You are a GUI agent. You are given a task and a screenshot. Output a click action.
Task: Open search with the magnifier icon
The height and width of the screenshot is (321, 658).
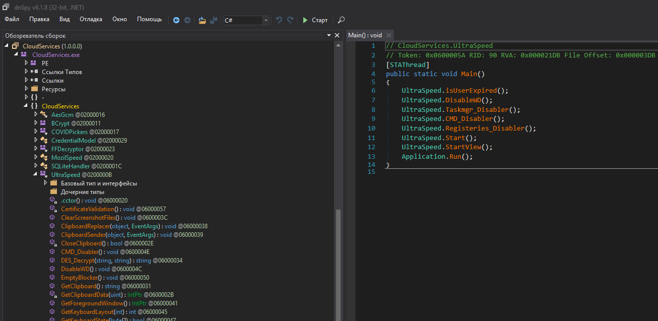tap(341, 20)
